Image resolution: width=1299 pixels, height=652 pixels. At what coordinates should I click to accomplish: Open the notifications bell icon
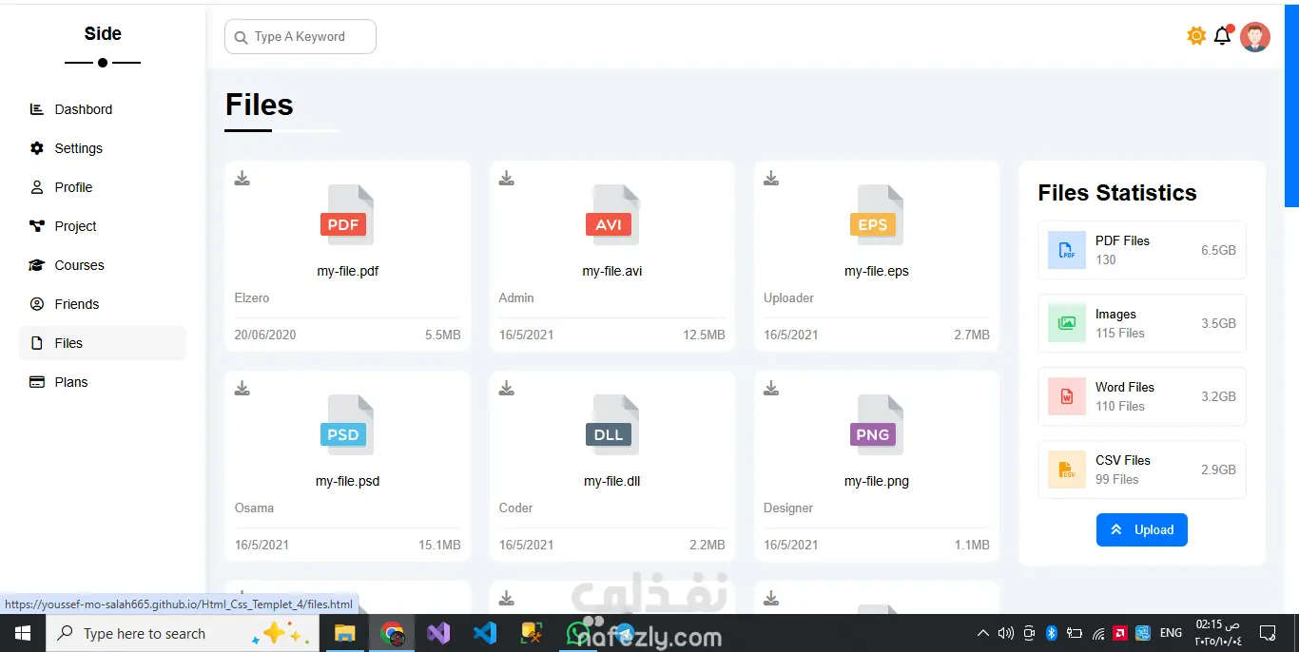point(1223,36)
